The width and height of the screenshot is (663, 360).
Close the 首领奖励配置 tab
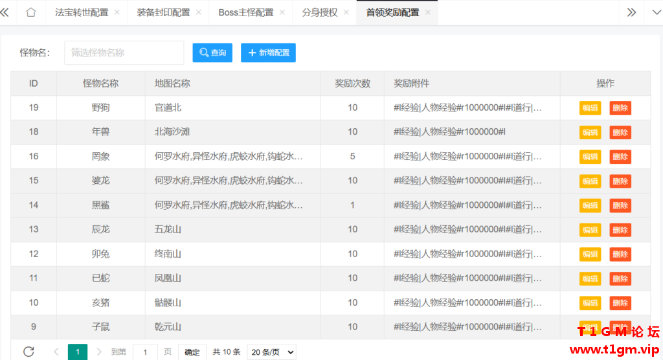(x=428, y=12)
